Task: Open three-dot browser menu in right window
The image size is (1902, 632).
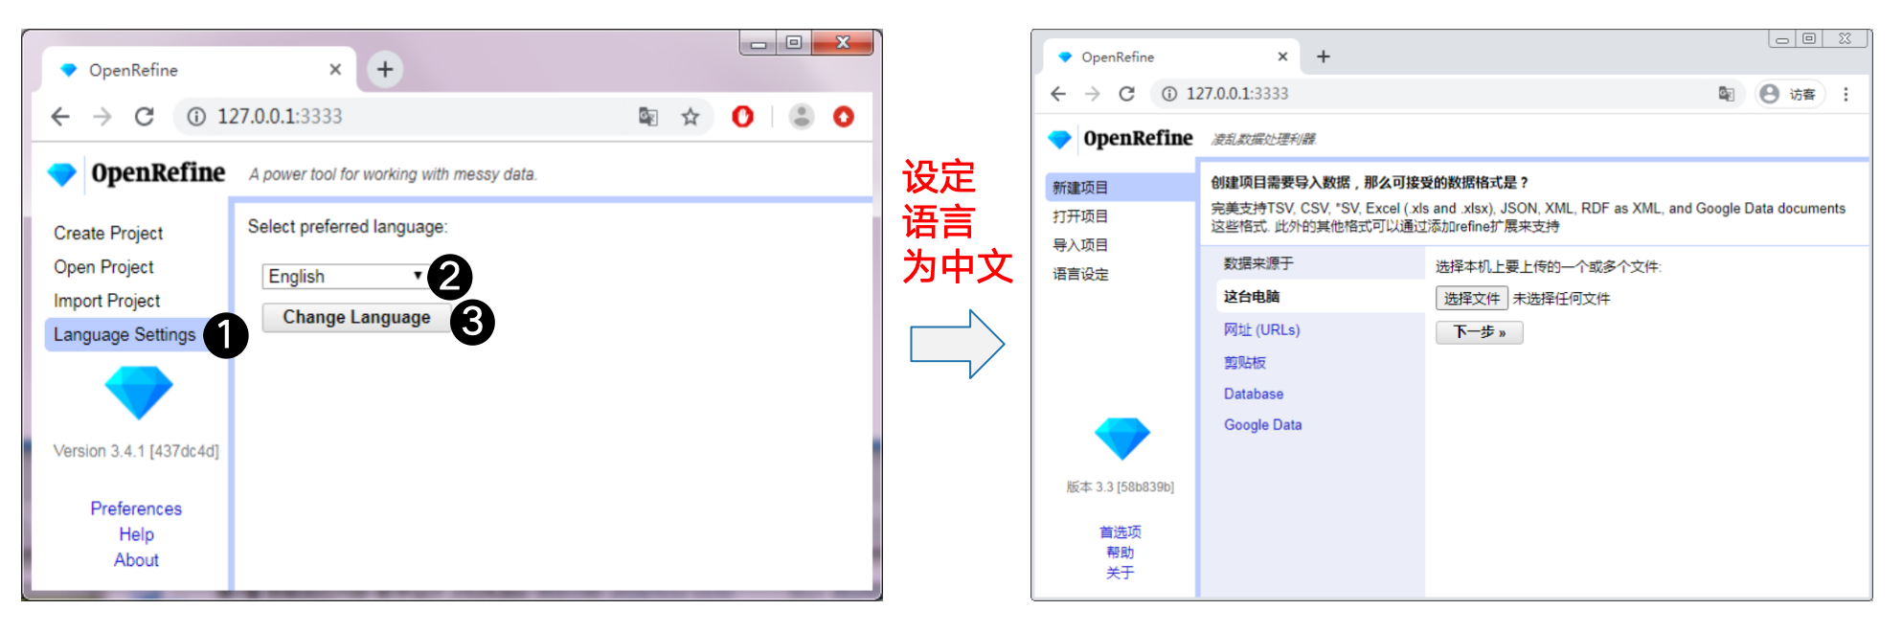Action: tap(1845, 94)
